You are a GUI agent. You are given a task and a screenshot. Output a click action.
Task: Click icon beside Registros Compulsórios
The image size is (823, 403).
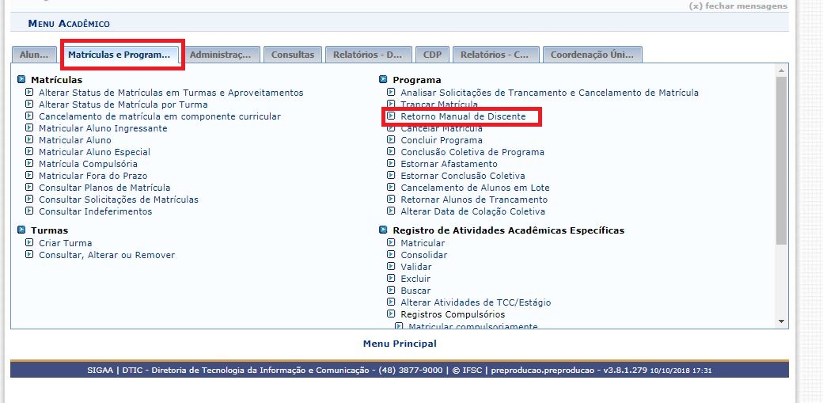tap(391, 314)
